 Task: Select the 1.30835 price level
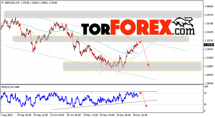click(209, 75)
